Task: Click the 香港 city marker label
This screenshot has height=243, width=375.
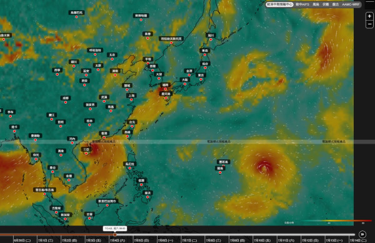Action: click(x=104, y=133)
